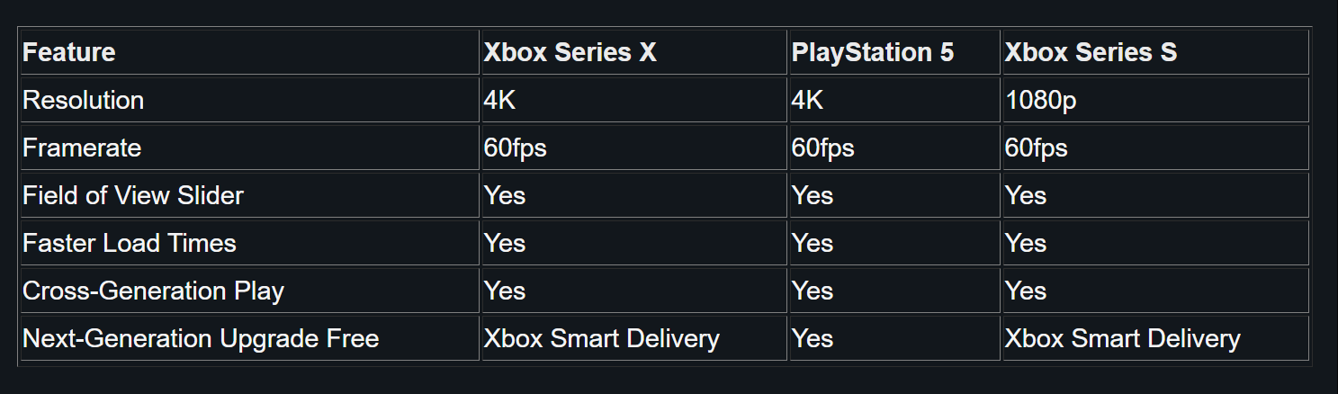Select the 60fps cell for Xbox Series S
This screenshot has width=1338, height=394.
[x=1037, y=148]
